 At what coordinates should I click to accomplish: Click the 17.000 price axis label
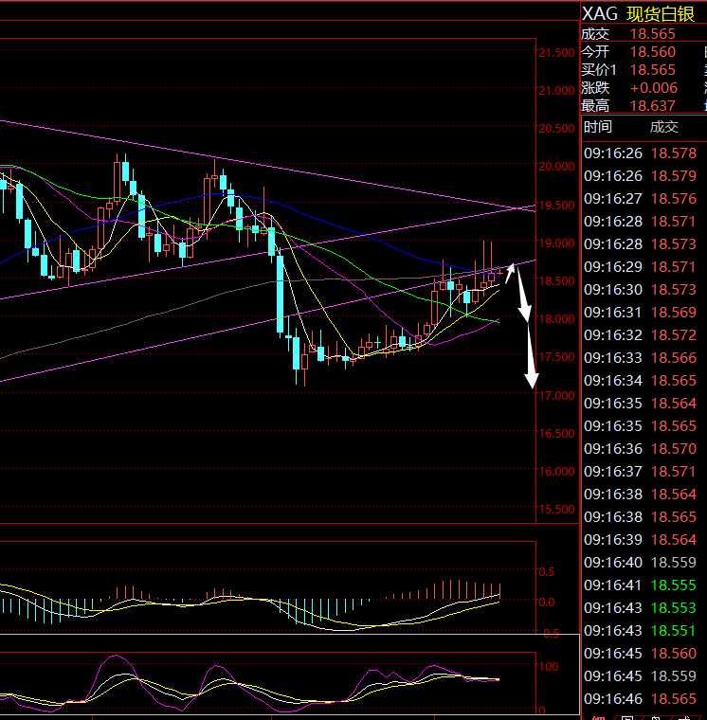click(556, 395)
